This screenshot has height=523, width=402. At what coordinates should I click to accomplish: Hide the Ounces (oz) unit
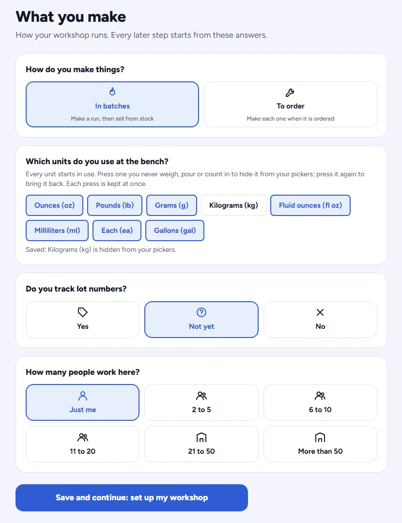54,205
